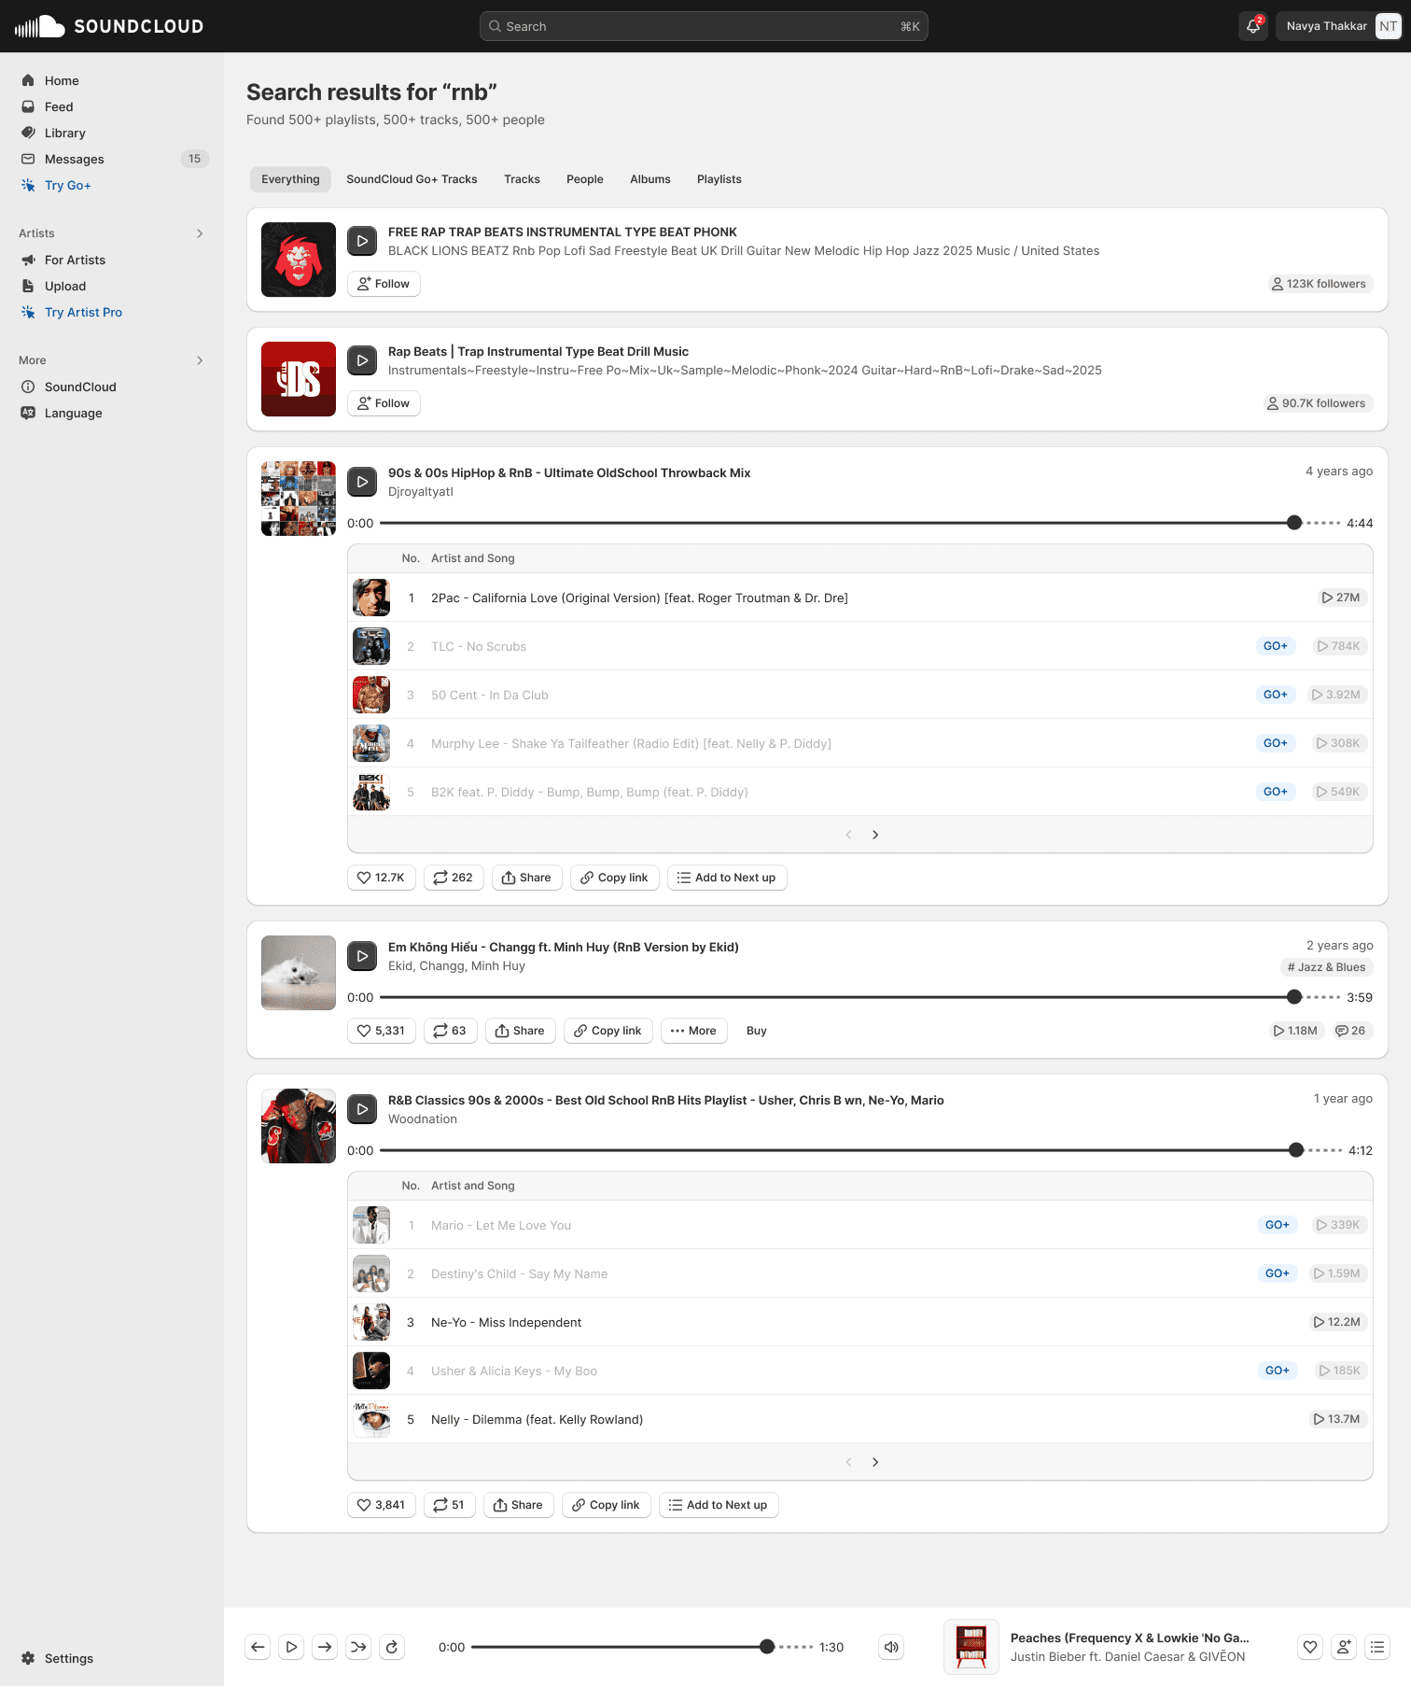Click the SoundCloud logo
Viewport: 1411px width, 1687px height.
click(109, 26)
